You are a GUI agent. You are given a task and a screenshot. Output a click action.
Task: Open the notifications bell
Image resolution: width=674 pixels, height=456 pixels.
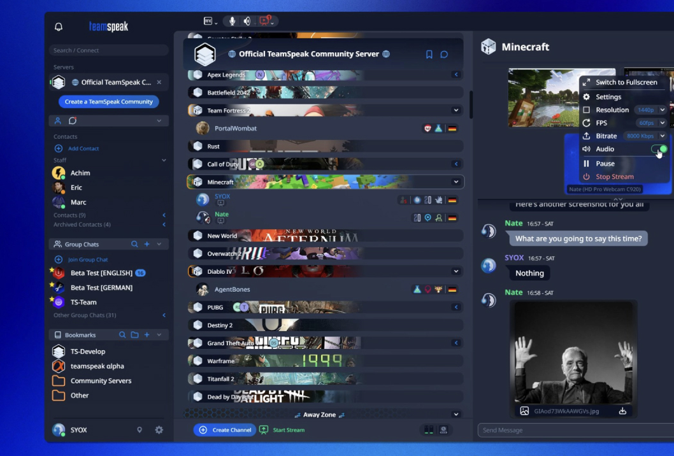(59, 27)
